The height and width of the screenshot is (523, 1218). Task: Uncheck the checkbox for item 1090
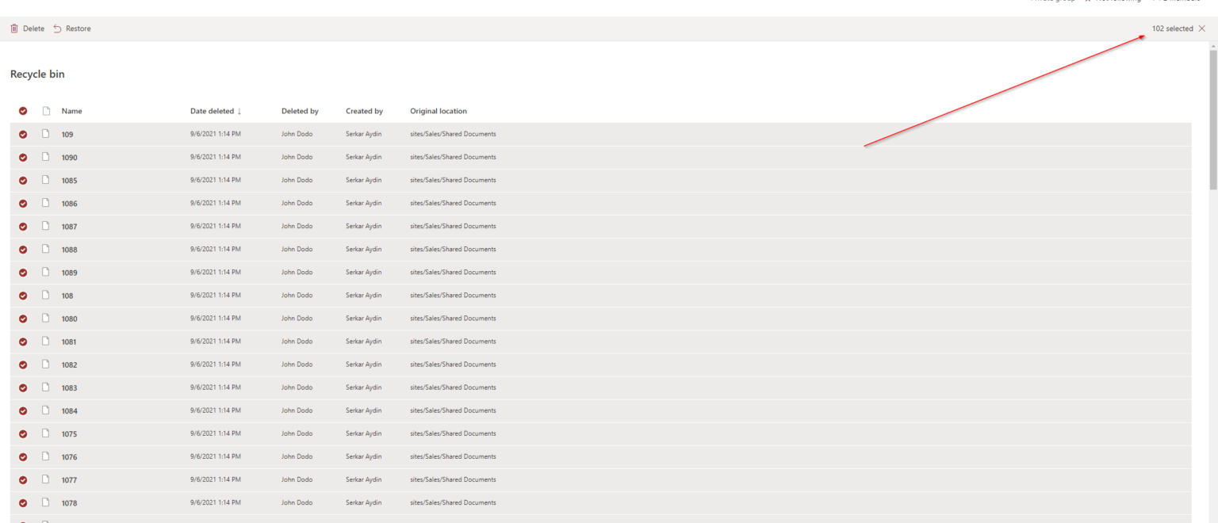pos(23,158)
